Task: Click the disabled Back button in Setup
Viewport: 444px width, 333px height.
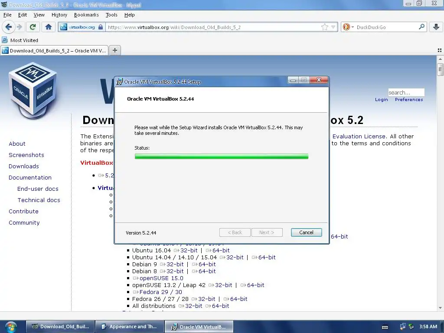Action: (235, 232)
